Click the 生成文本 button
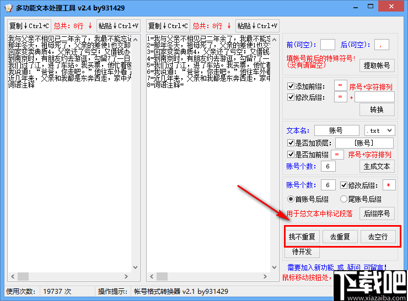 pos(377,166)
